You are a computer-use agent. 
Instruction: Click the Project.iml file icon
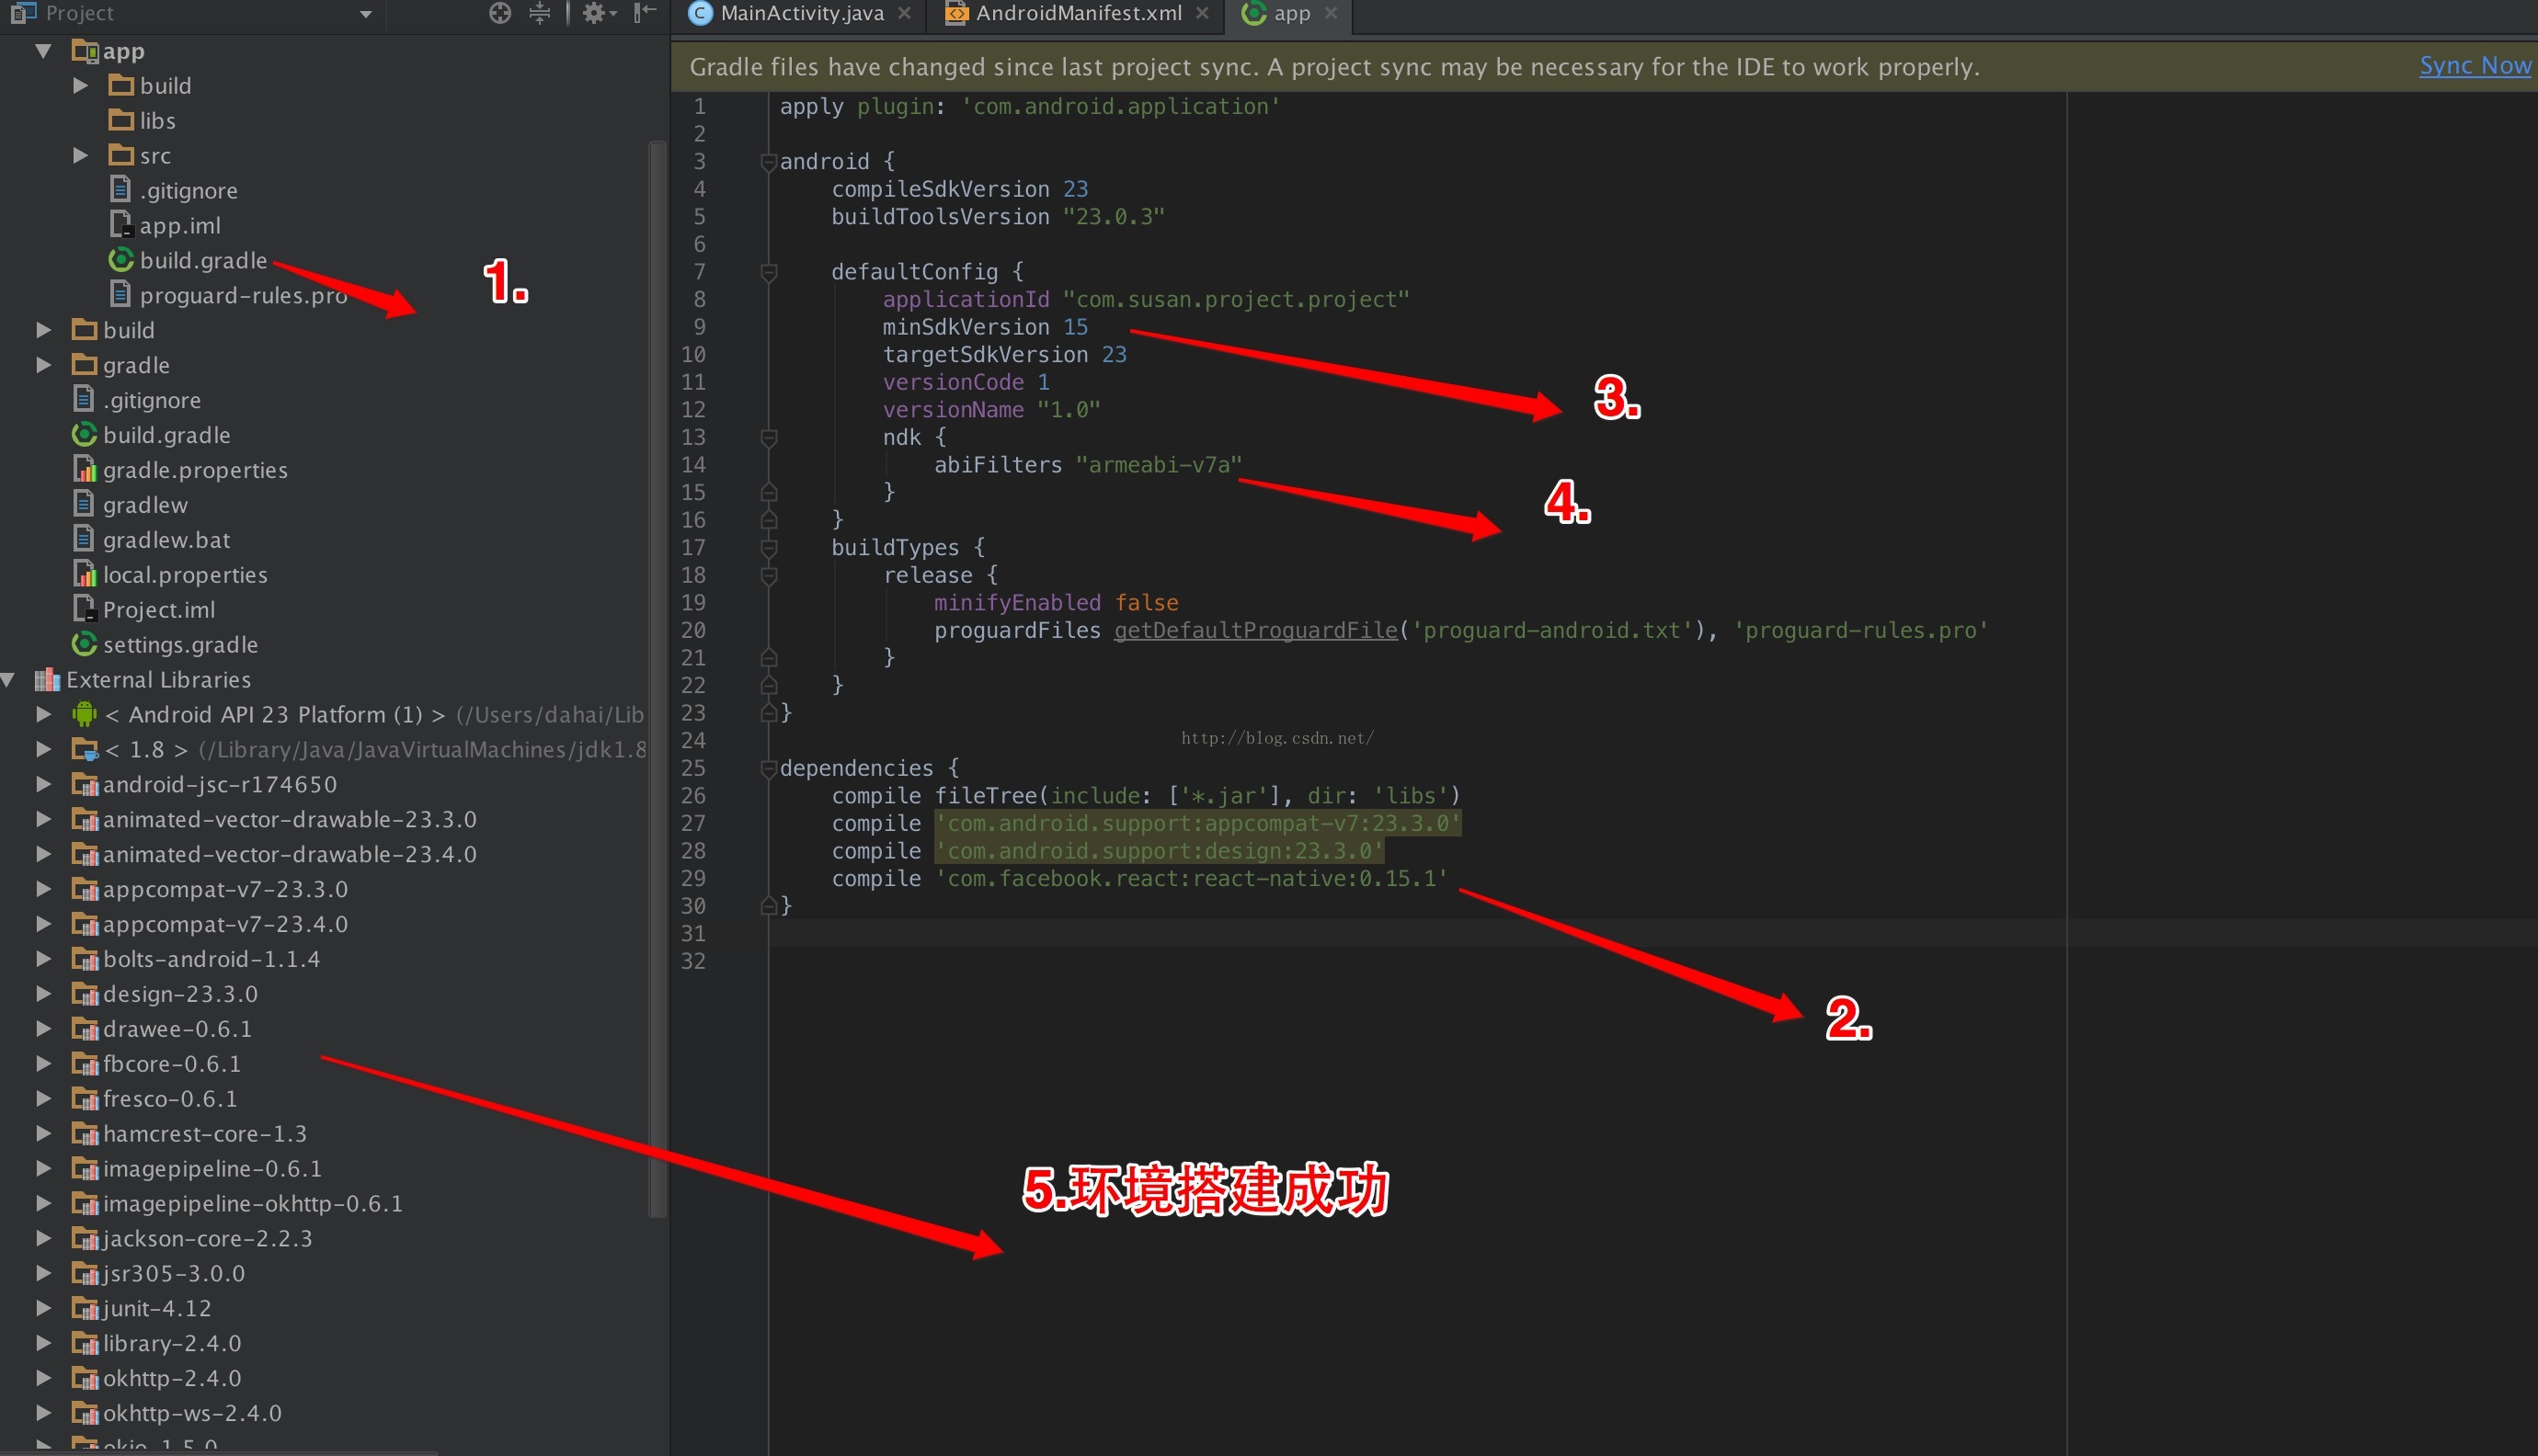pos(85,610)
